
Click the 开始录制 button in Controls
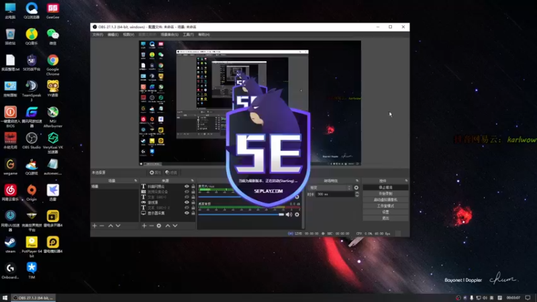(385, 193)
